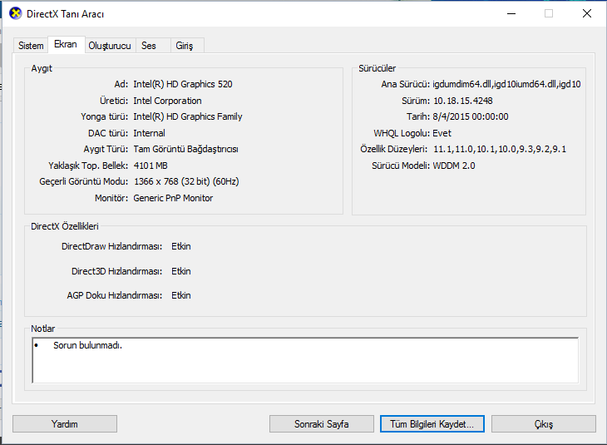The image size is (607, 445).
Task: Click the 'Tarih:' label
Action: point(418,116)
